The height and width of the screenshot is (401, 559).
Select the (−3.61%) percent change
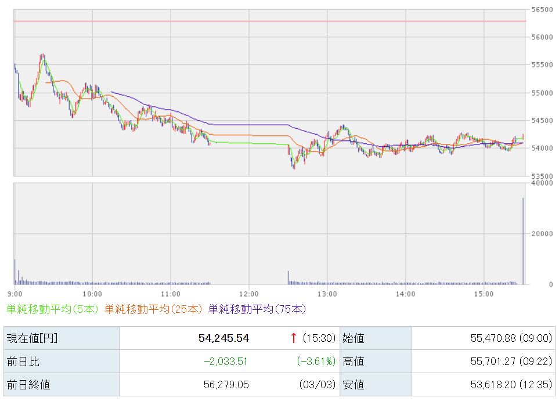point(316,362)
